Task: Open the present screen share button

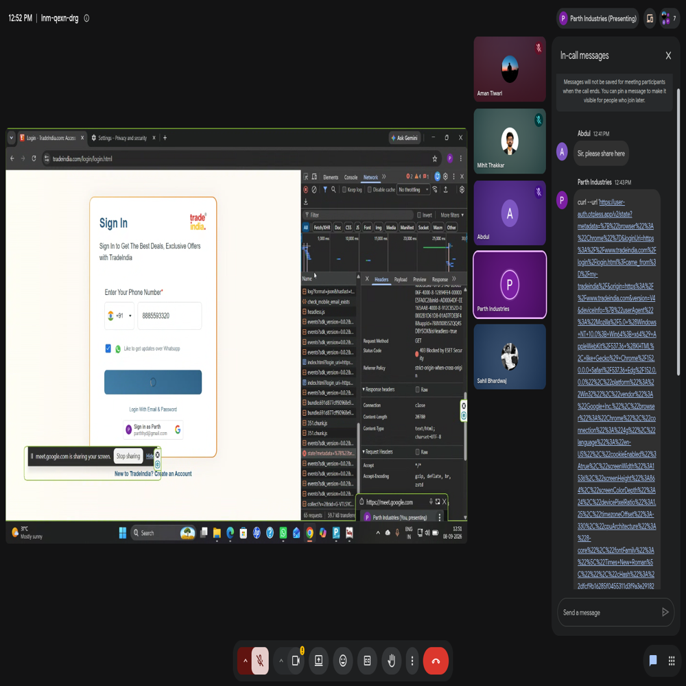Action: (x=318, y=661)
